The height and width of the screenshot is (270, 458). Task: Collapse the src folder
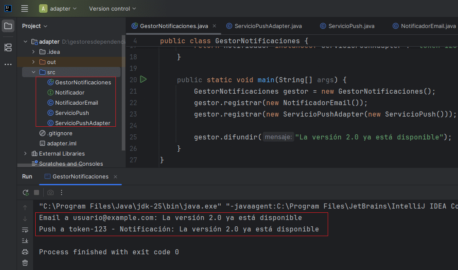tap(34, 72)
